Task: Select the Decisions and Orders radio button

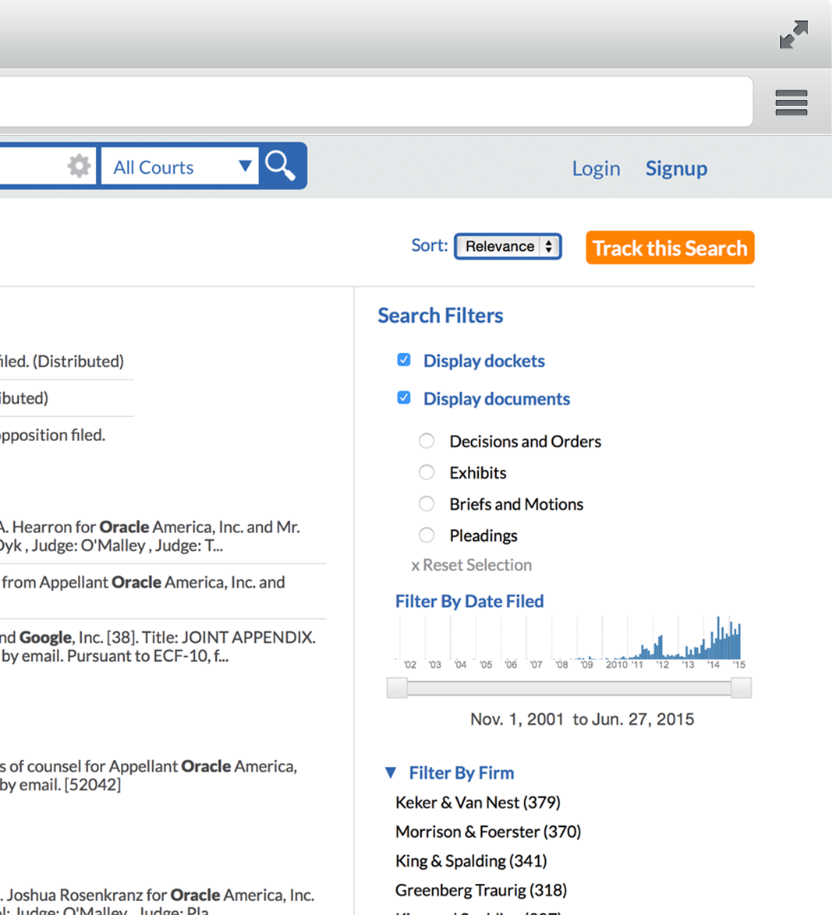Action: pos(427,441)
